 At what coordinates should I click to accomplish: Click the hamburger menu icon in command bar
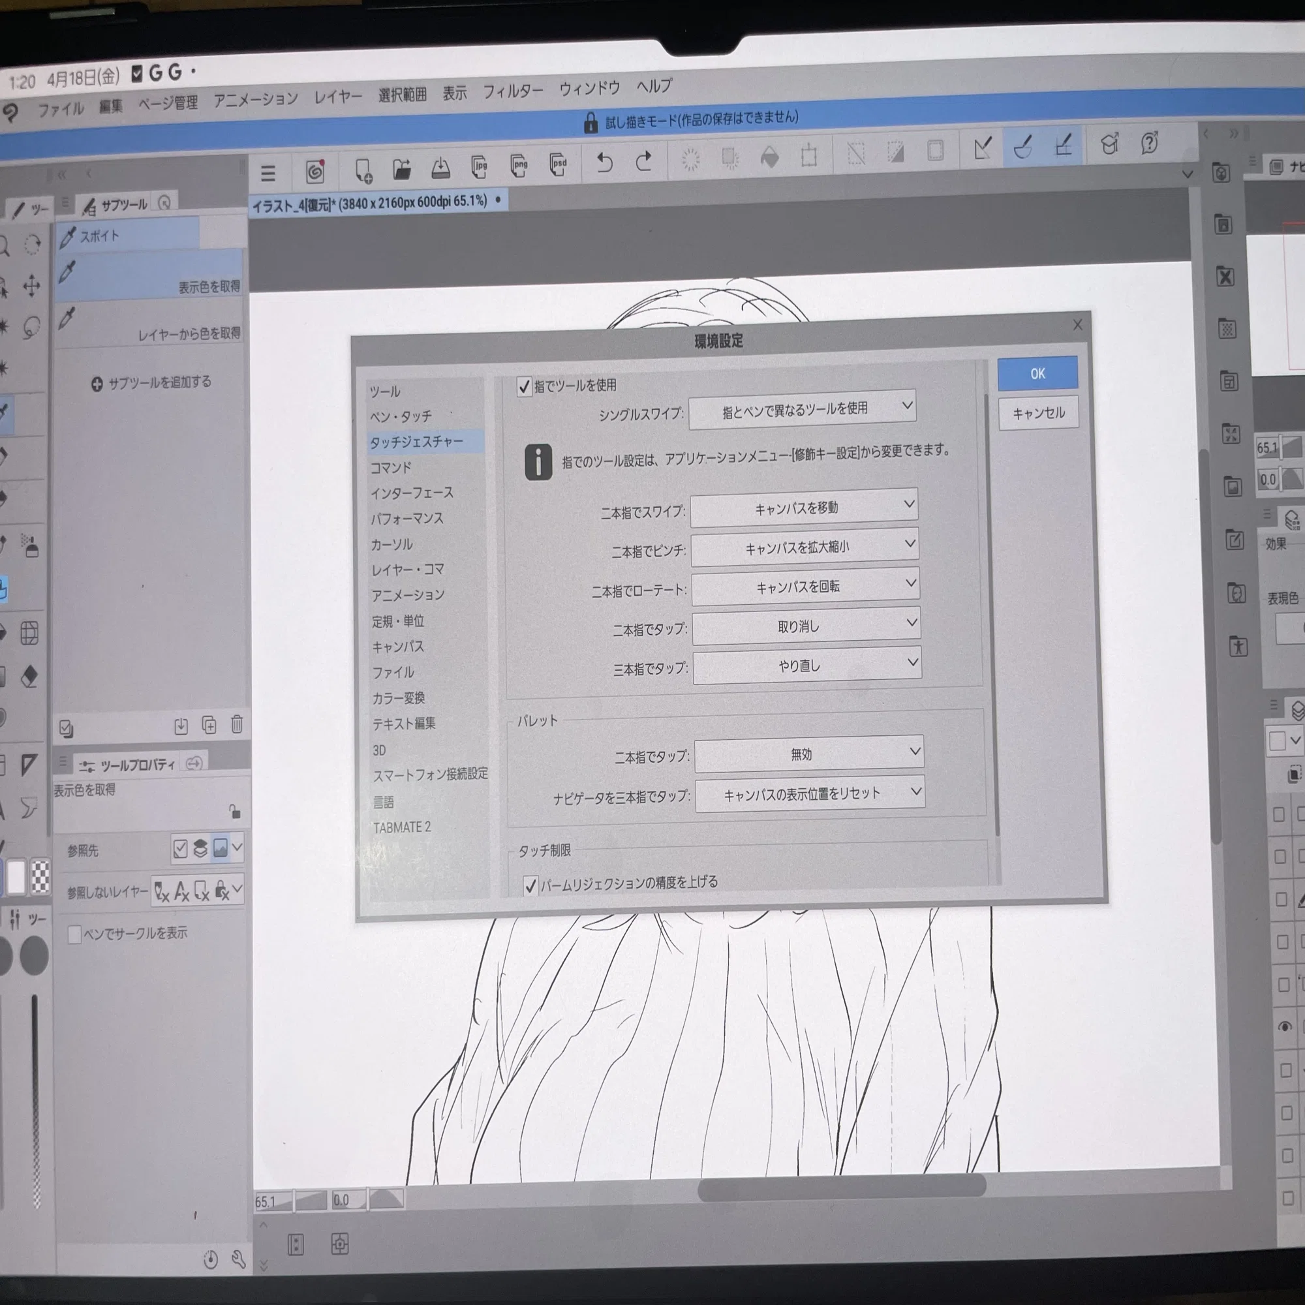point(268,174)
